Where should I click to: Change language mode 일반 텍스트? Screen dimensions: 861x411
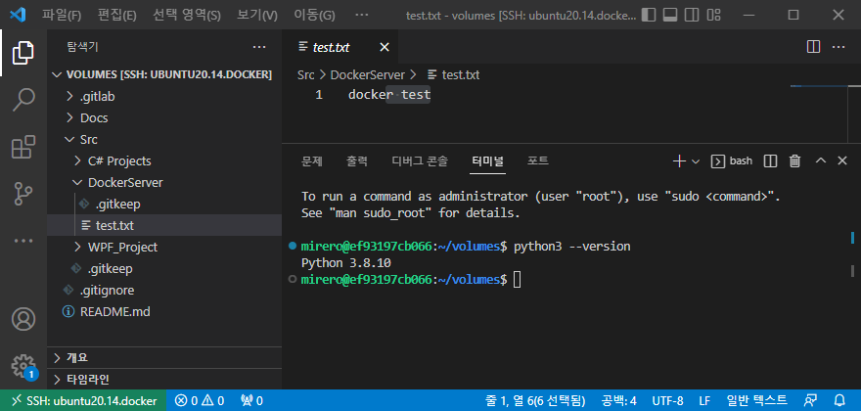point(756,400)
